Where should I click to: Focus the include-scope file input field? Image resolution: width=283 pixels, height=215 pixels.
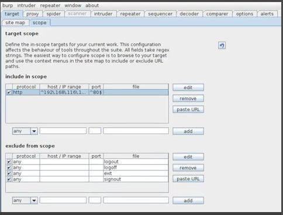click(136, 131)
